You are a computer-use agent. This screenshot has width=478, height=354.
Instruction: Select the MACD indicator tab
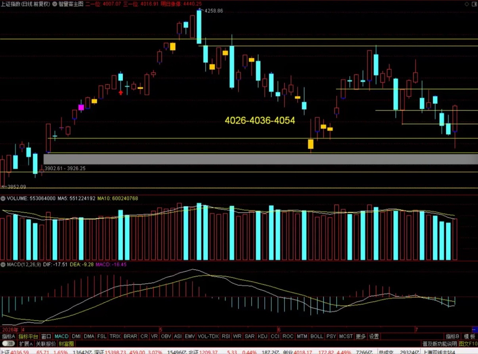[61, 336]
